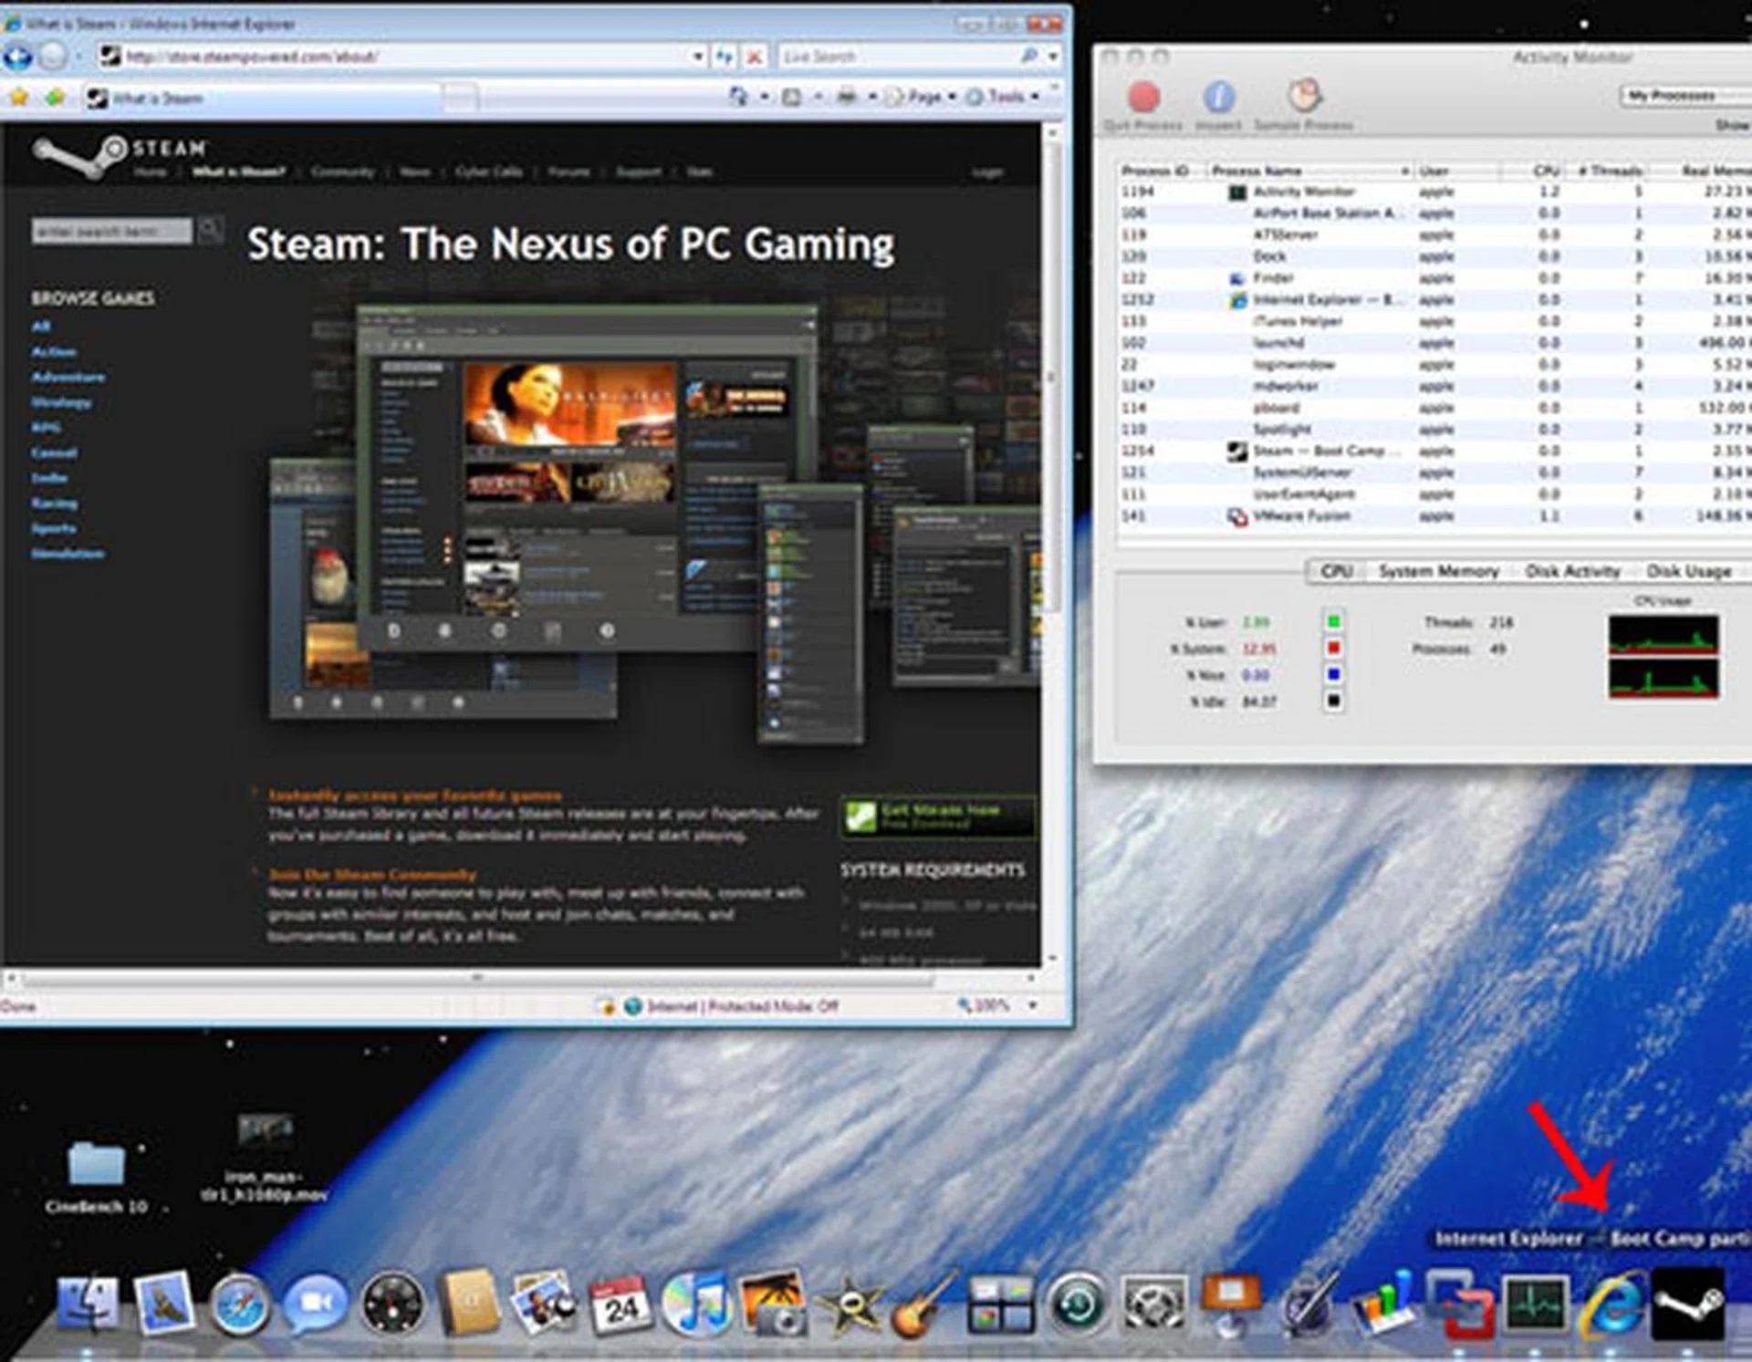
Task: Click the search magnifier icon on Steam page
Action: 211,231
